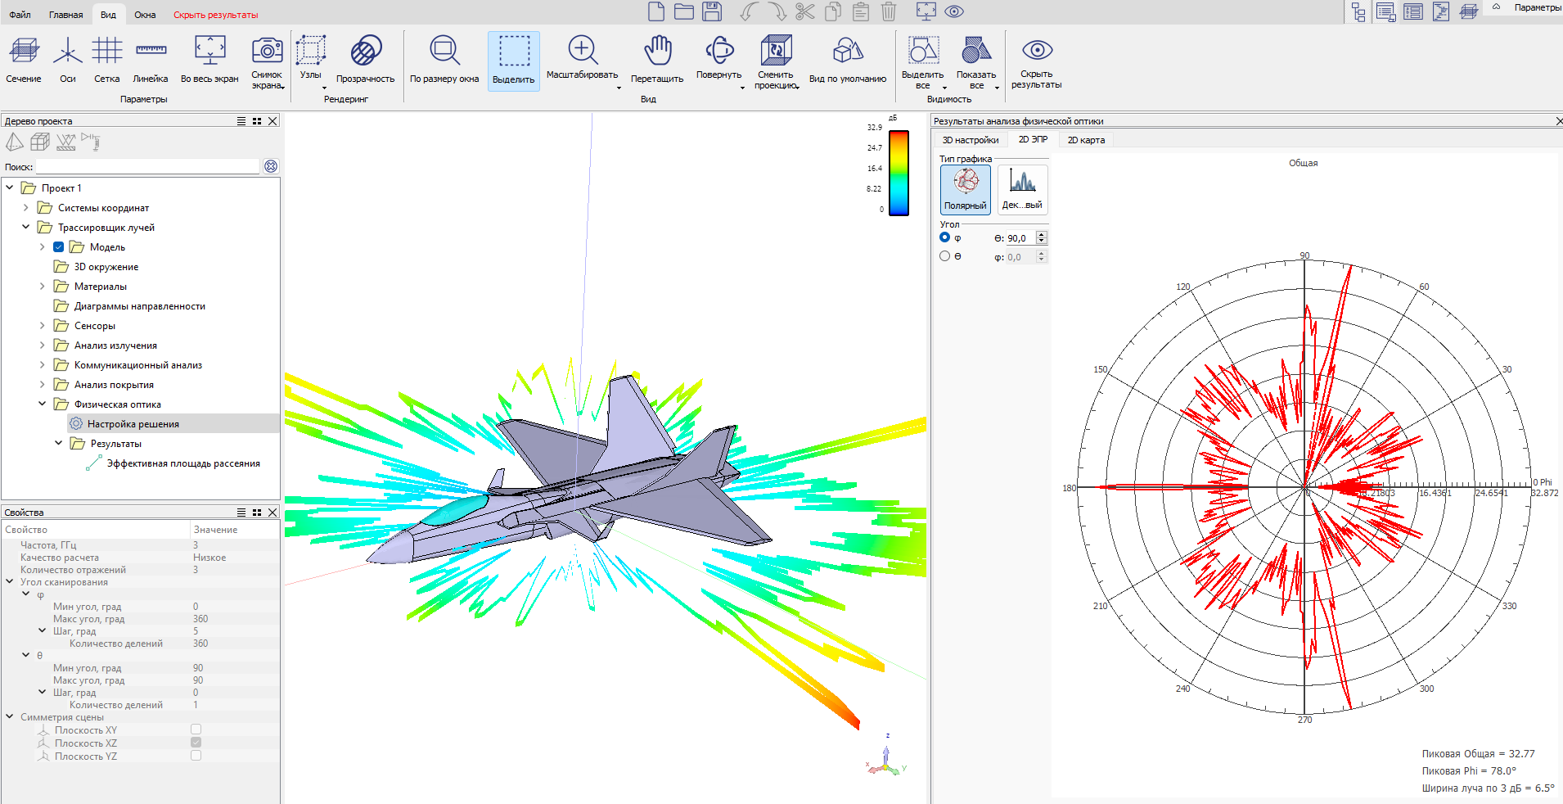
Task: Open the Главная ribbon tab
Action: point(65,15)
